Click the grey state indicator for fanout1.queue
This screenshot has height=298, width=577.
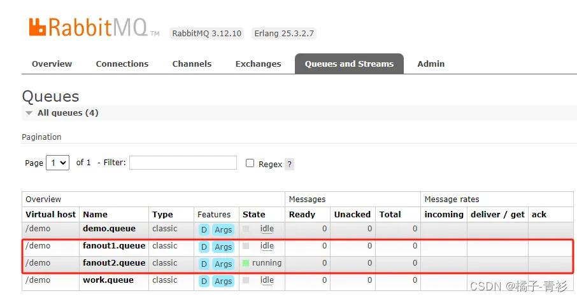tap(246, 246)
